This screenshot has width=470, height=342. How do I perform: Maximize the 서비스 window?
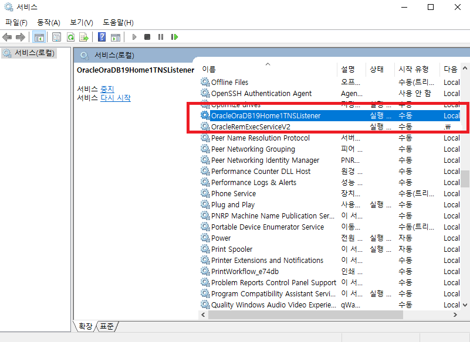pyautogui.click(x=431, y=7)
